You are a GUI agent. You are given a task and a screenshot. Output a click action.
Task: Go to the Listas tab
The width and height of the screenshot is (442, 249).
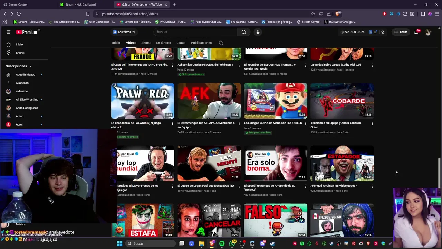coord(181,43)
